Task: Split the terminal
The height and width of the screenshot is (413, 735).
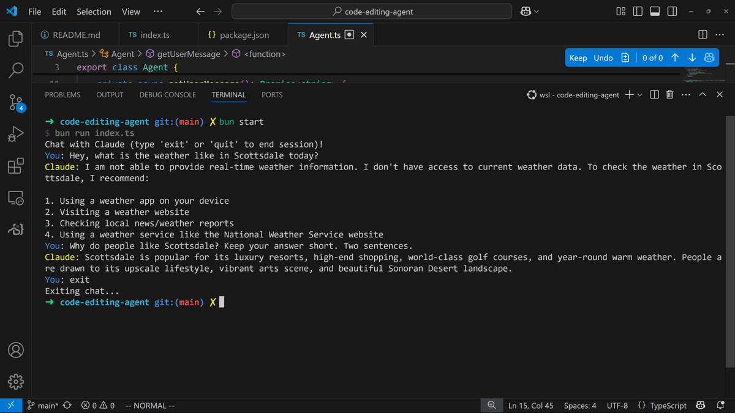Action: point(654,95)
